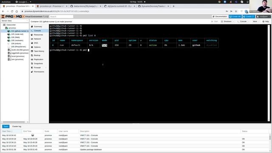
Task: Open the Task History icon
Action: (32, 51)
